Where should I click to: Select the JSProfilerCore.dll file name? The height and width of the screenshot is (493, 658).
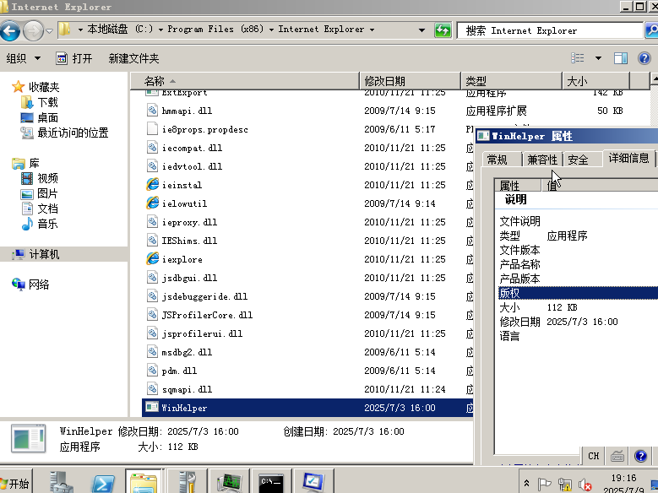(207, 315)
